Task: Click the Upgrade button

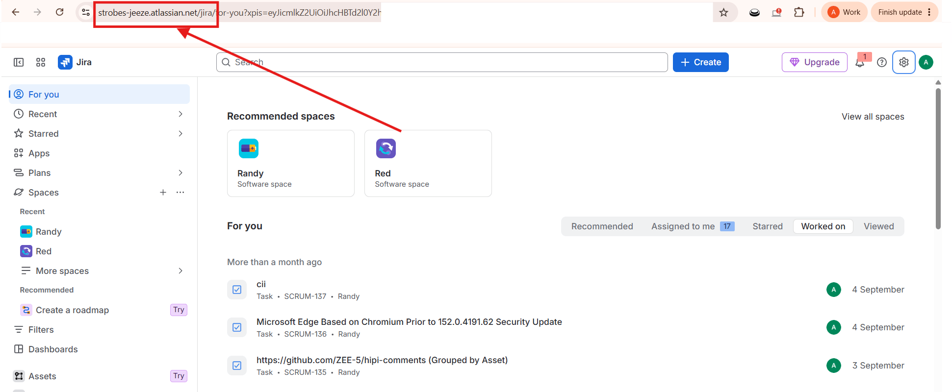Action: 815,62
